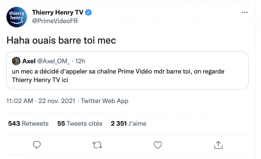Show the 2 351 J'aime list
This screenshot has width=261, height=159.
tap(128, 123)
